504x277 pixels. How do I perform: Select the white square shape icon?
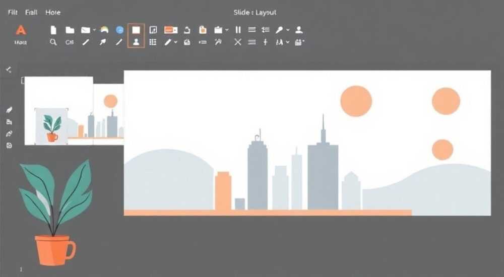tap(136, 30)
